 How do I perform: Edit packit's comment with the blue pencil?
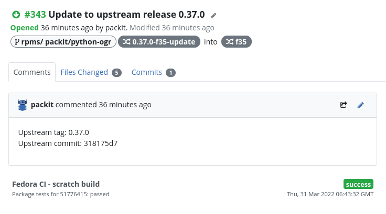point(360,105)
